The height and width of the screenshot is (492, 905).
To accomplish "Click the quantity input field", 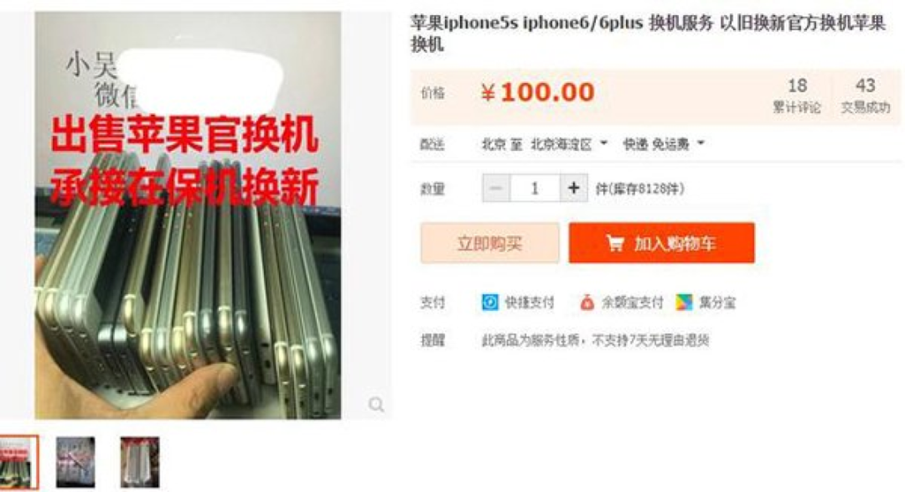I will click(x=535, y=189).
